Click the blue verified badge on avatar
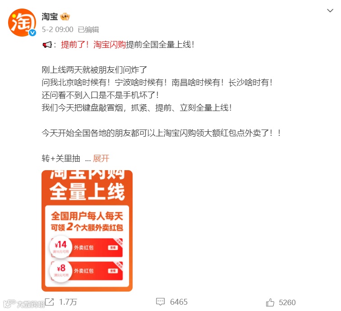Screen dimensions: 341x311 click(x=32, y=33)
